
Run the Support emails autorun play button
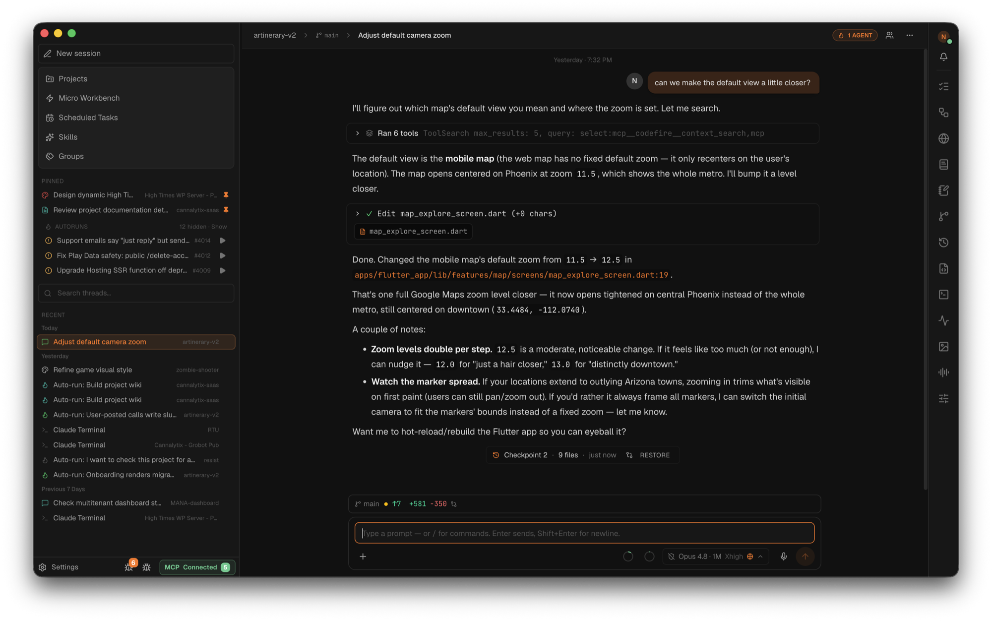(223, 241)
